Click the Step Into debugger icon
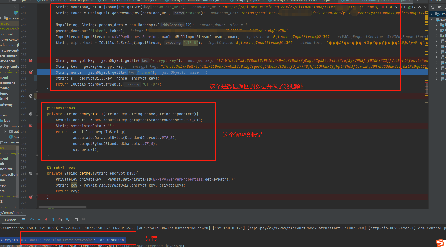 click(39, 220)
